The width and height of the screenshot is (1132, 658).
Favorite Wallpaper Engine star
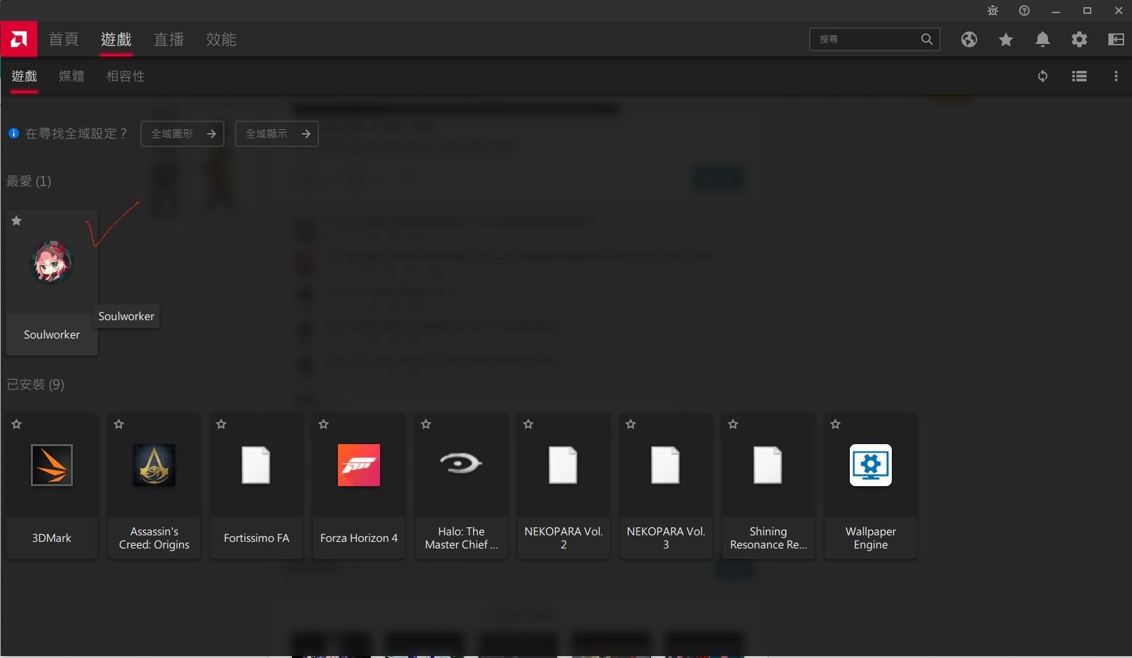point(835,424)
